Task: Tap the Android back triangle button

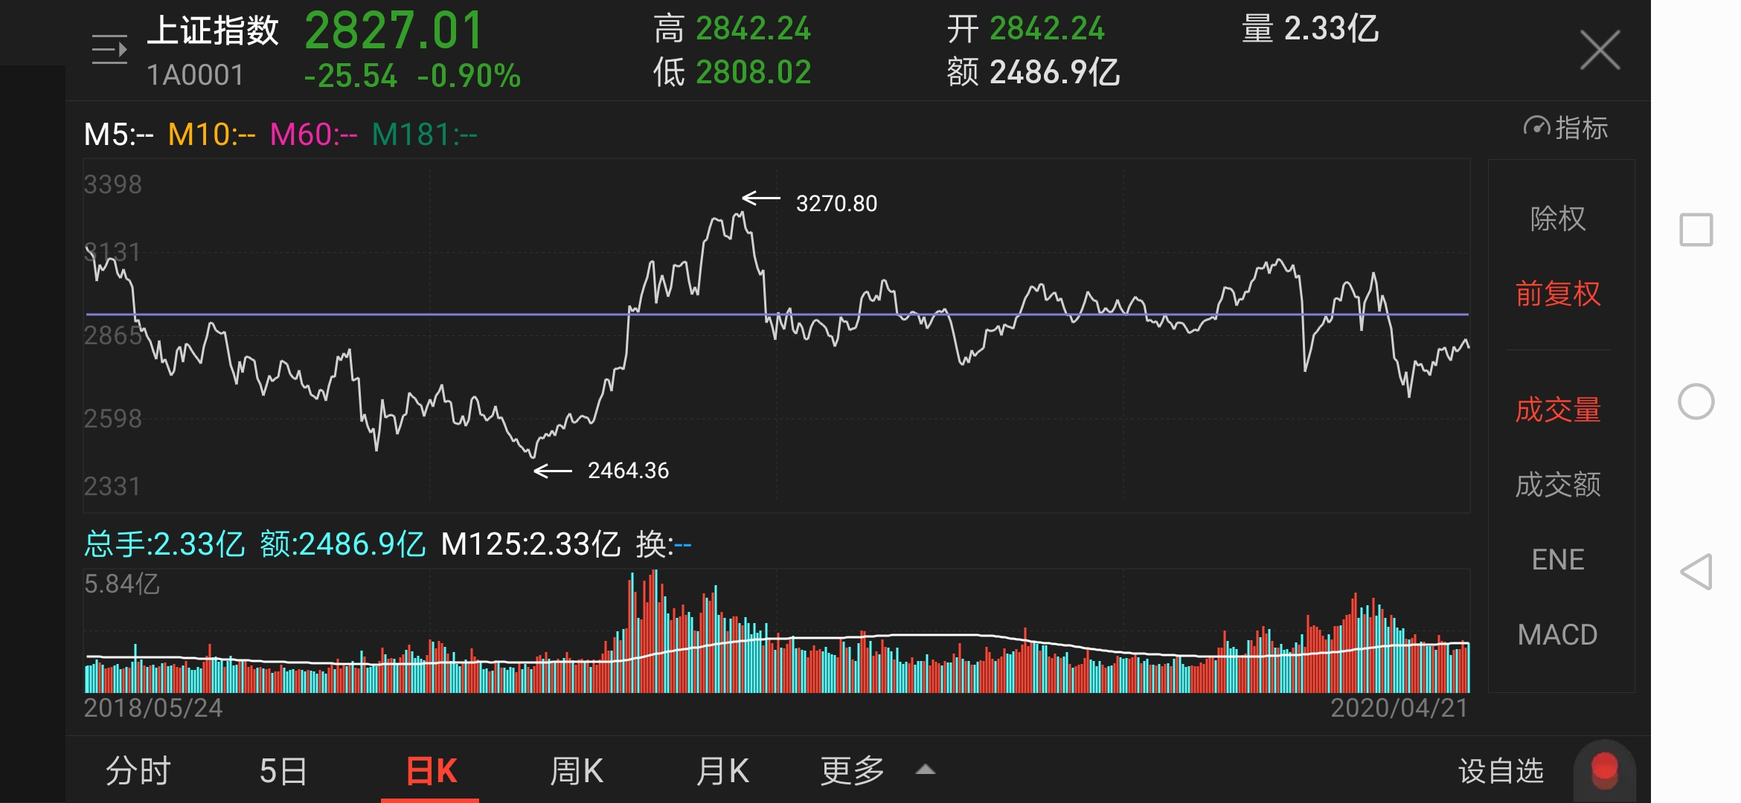Action: point(1696,572)
